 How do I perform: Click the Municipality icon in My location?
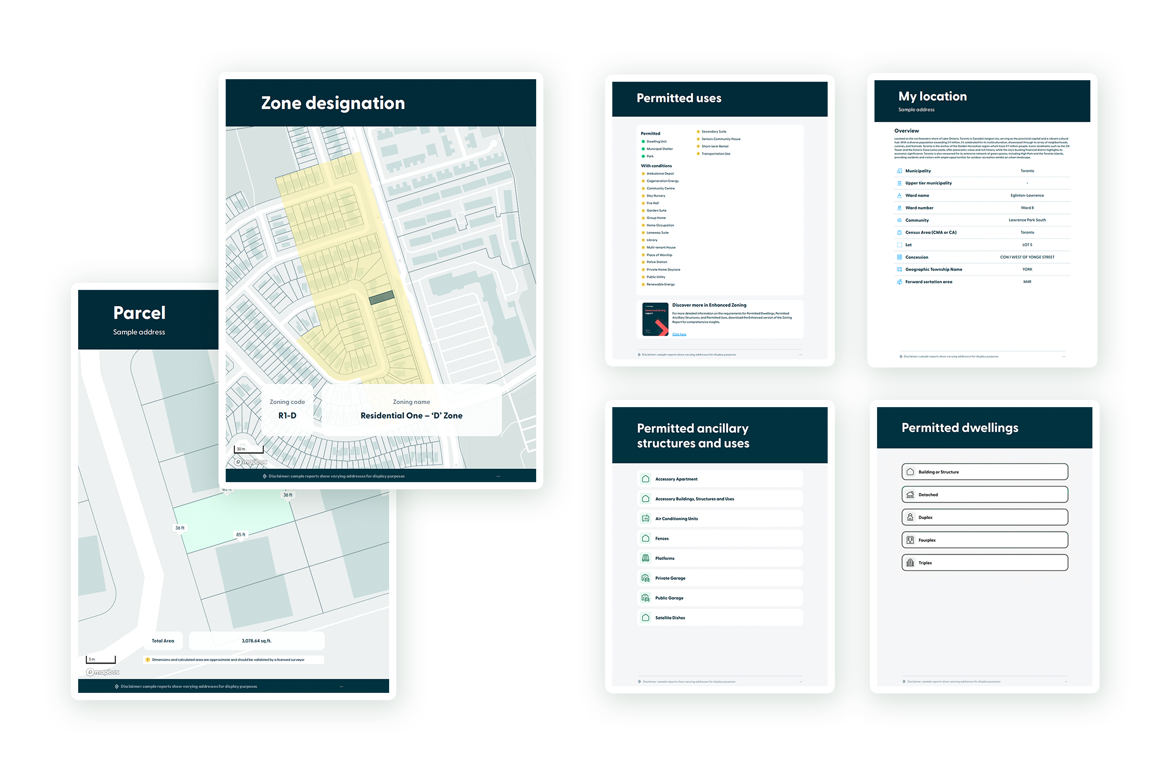tap(899, 171)
